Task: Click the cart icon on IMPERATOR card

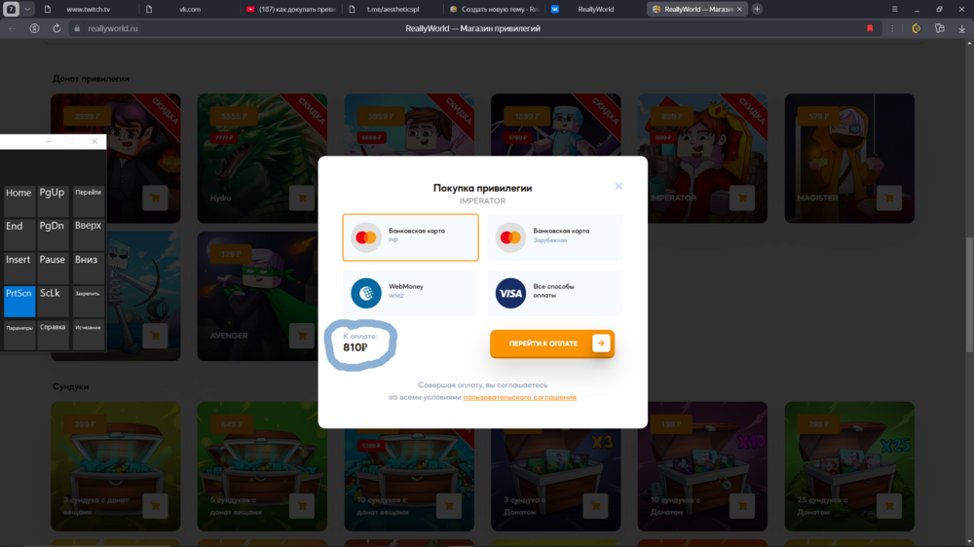Action: point(742,198)
